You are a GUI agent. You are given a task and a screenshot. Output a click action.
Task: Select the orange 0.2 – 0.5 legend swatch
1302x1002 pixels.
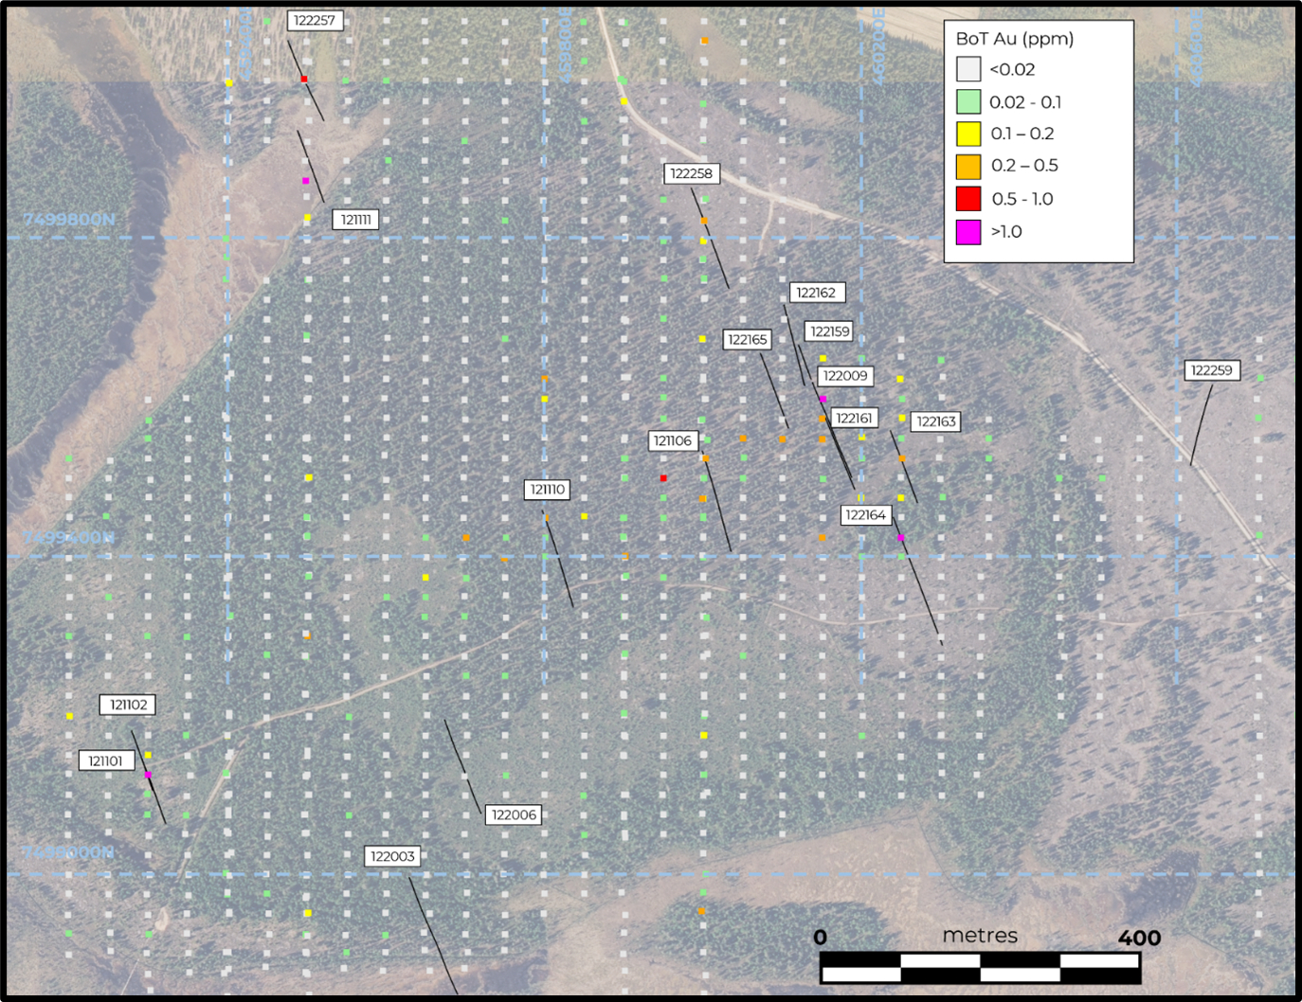pos(967,167)
